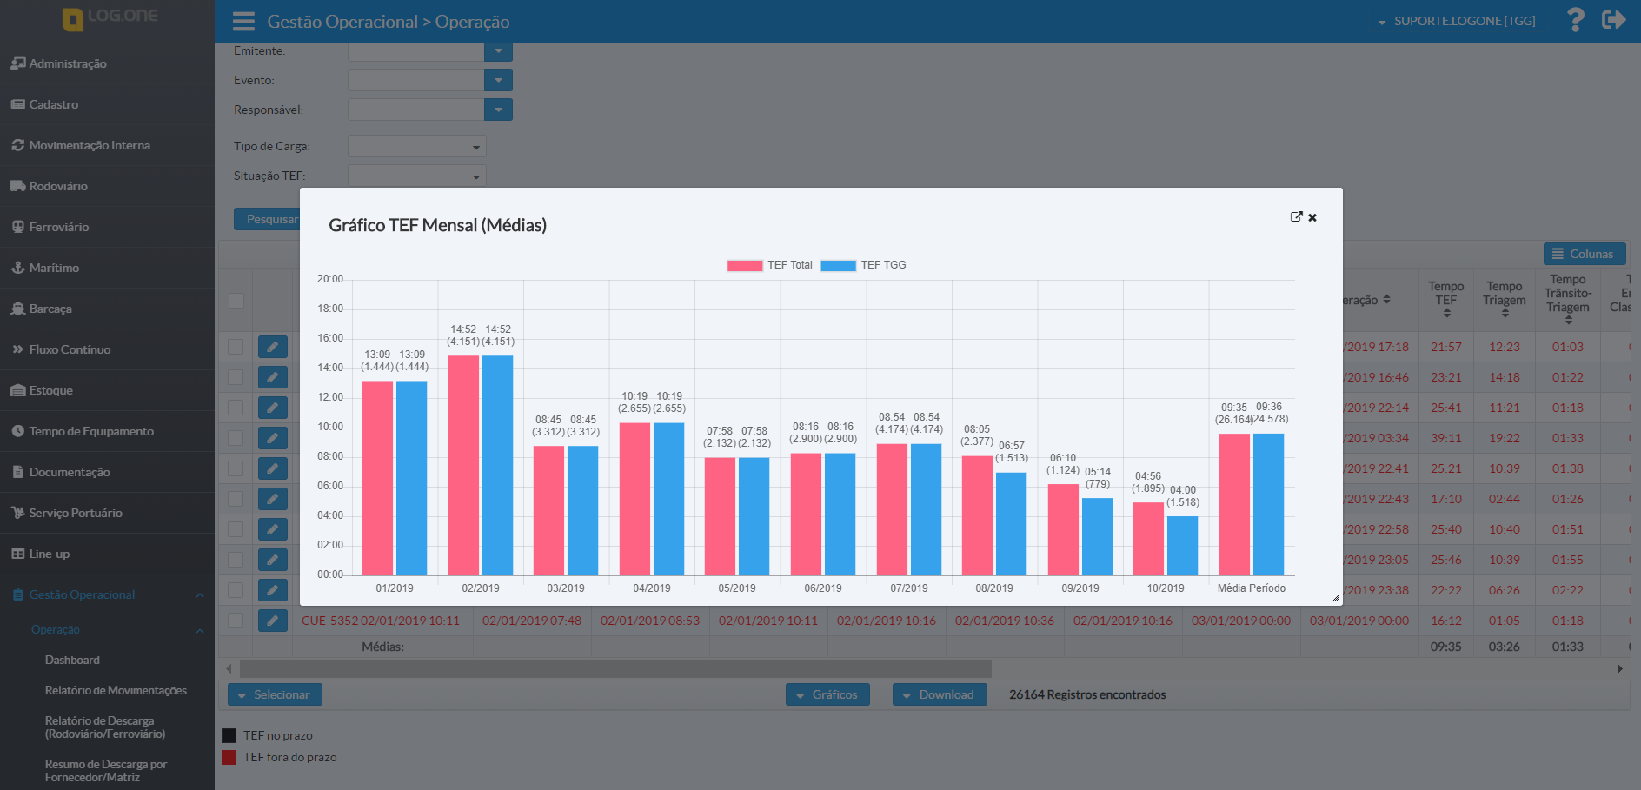This screenshot has height=790, width=1641.
Task: Tick the first table row checkbox
Action: (x=236, y=347)
